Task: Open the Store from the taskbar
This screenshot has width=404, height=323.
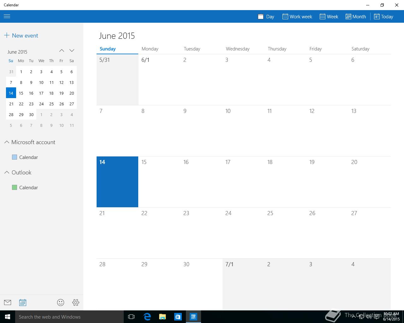Action: click(178, 317)
